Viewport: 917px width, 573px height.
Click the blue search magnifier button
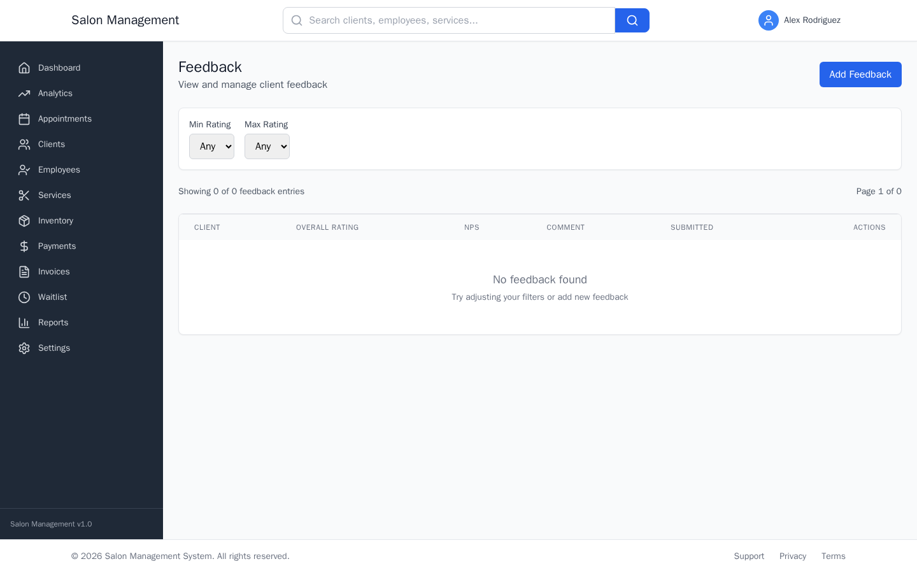(x=632, y=20)
